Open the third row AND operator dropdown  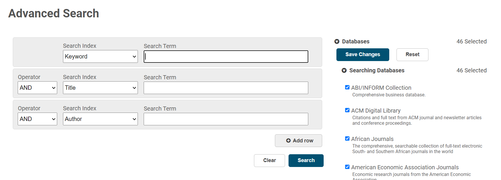coord(37,119)
